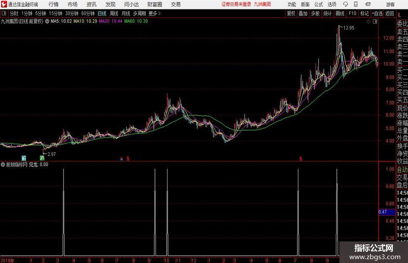Click the diamond icon at chart top-right

(368, 22)
